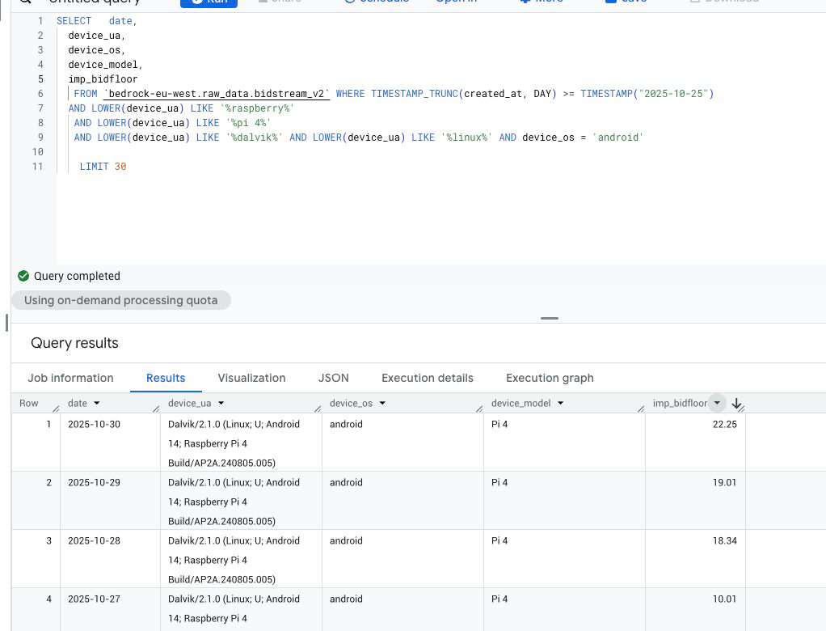Click the imp_bidfloor column header label

pyautogui.click(x=680, y=403)
